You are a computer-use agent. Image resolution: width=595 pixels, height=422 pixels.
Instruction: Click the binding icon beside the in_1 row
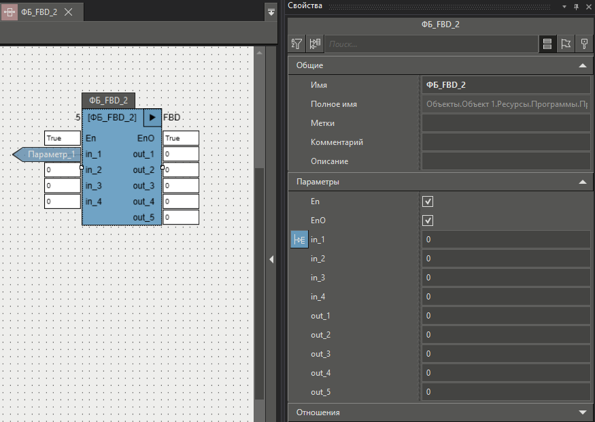(299, 240)
